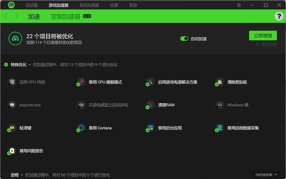Toggle the 进程 group checkbox
Image resolution: width=286 pixels, height=179 pixels.
6,175
